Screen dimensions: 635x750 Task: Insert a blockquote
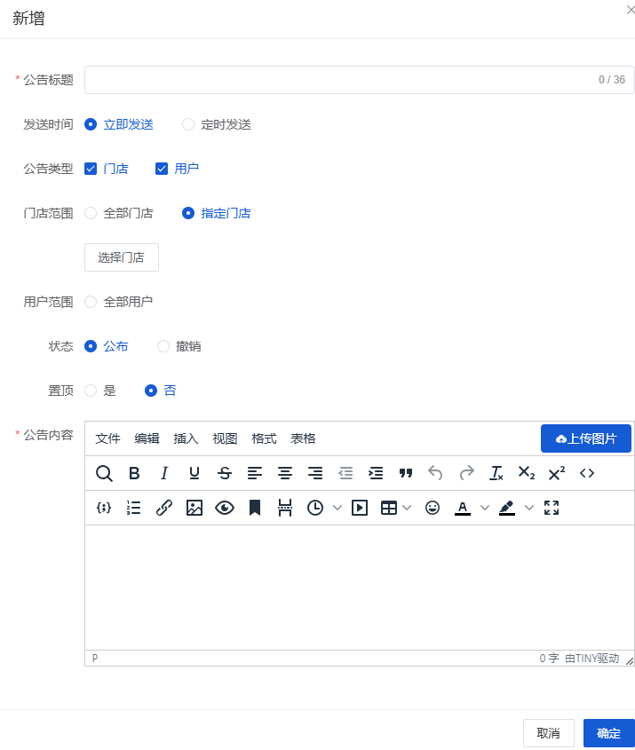point(406,473)
